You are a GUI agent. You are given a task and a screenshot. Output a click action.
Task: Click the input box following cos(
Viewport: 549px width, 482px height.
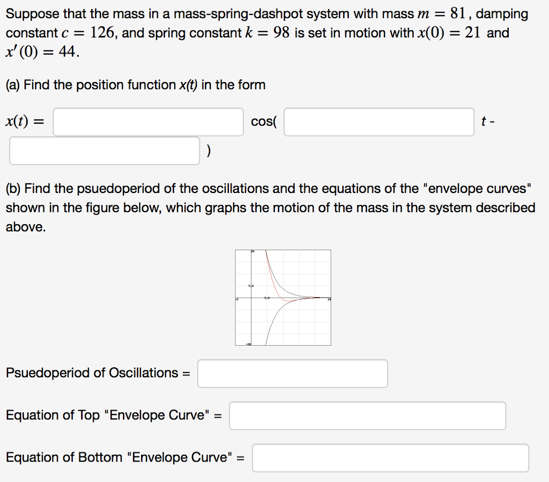pyautogui.click(x=379, y=122)
